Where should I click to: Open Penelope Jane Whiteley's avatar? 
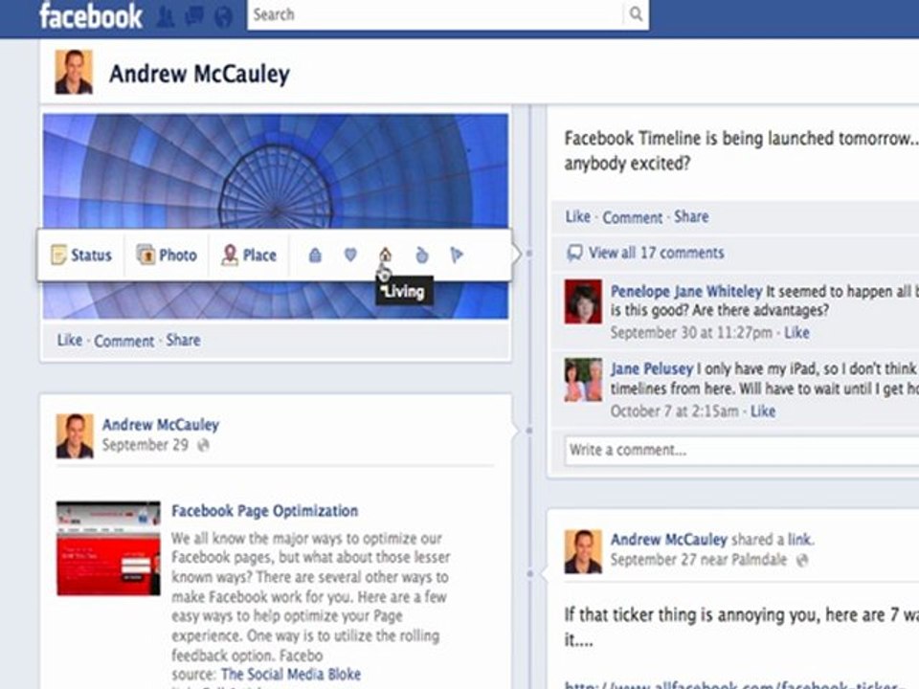point(583,301)
